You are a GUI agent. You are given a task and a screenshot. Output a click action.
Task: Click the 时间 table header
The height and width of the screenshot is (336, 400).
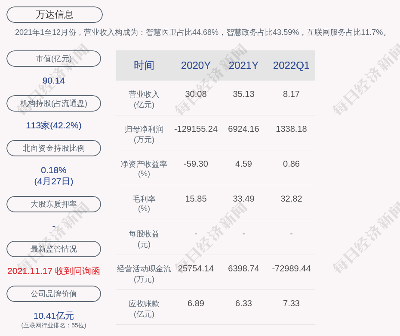(144, 65)
